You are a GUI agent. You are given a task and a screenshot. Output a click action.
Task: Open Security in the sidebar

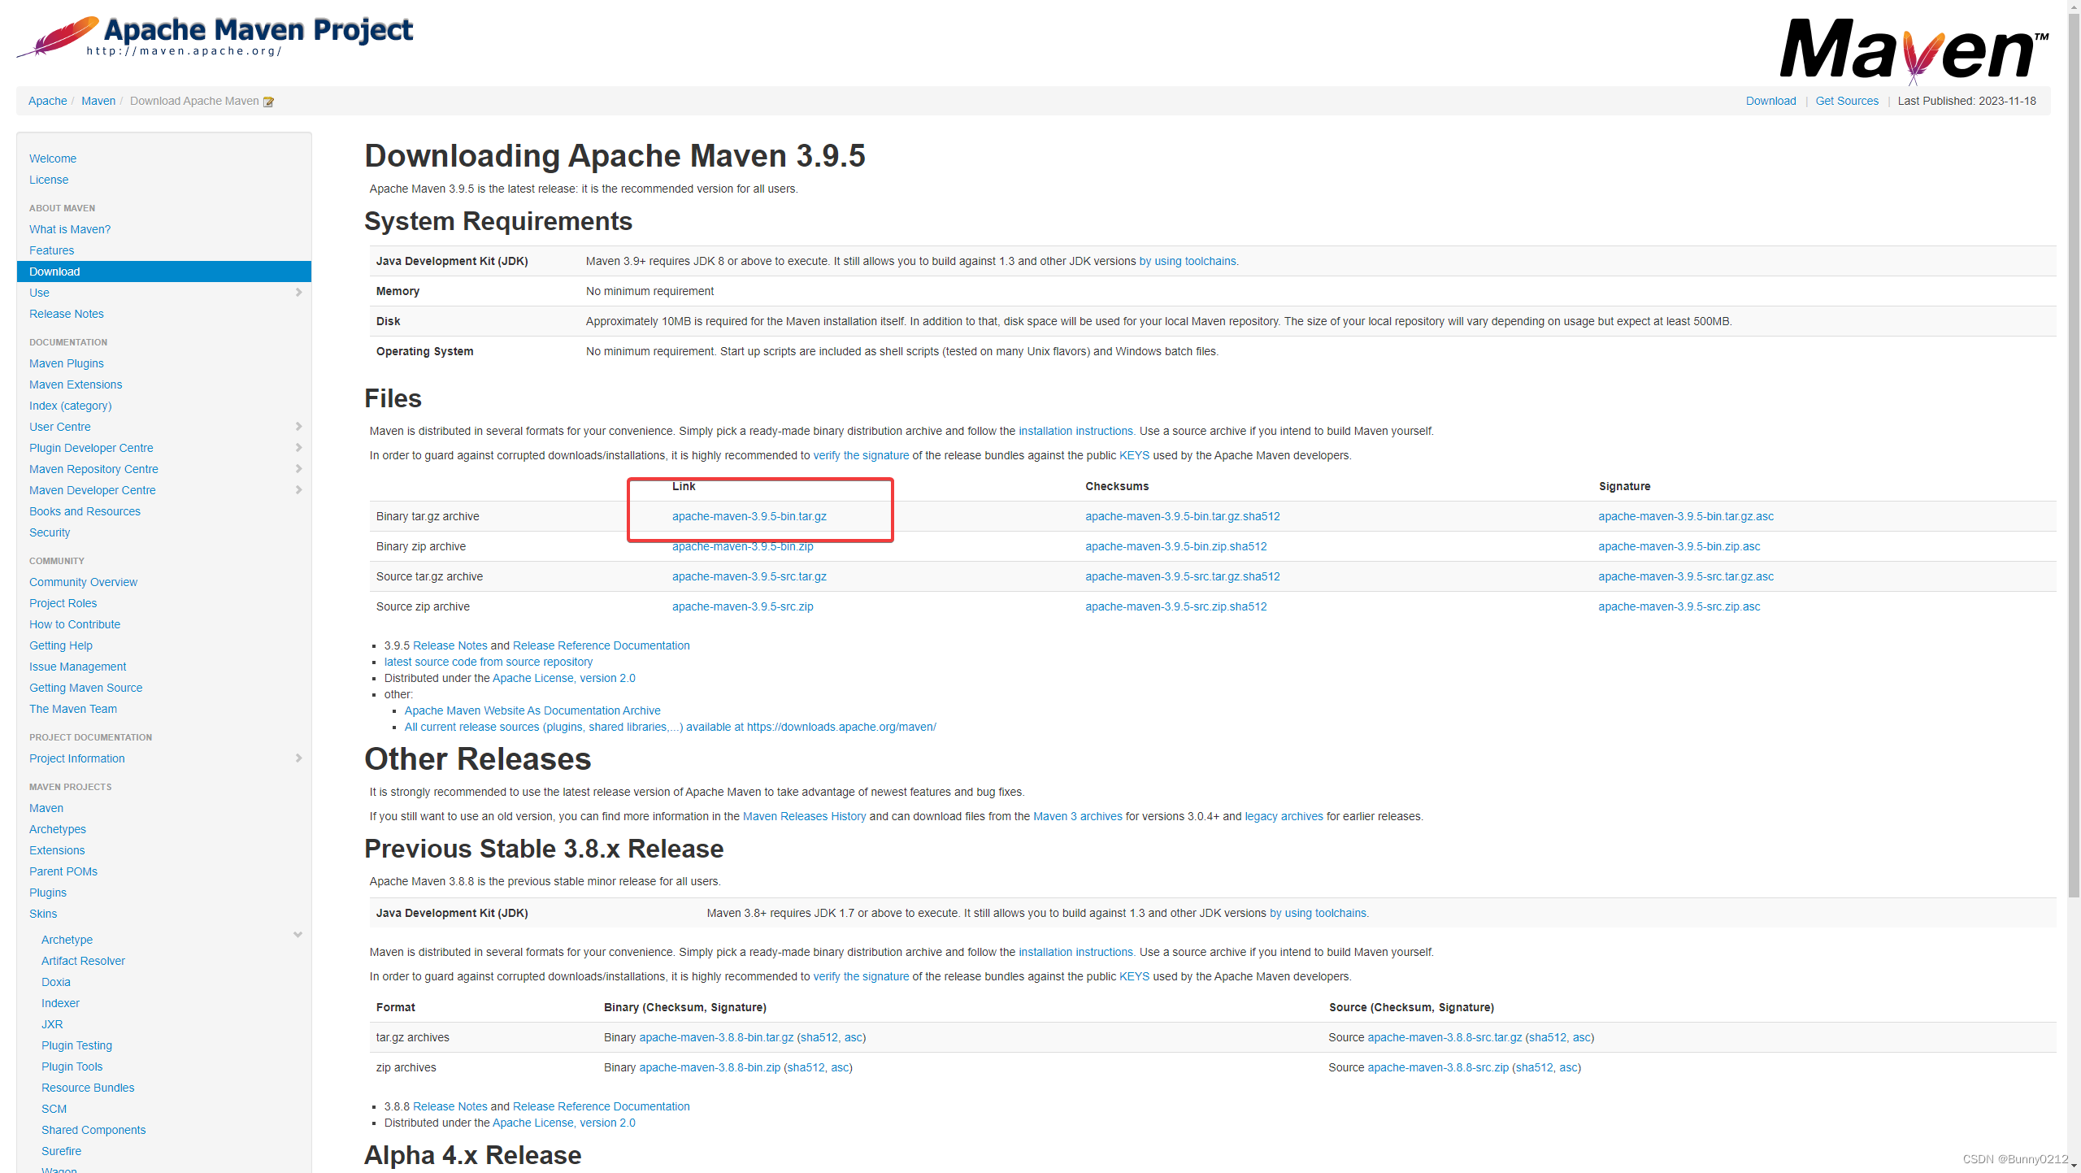(50, 532)
